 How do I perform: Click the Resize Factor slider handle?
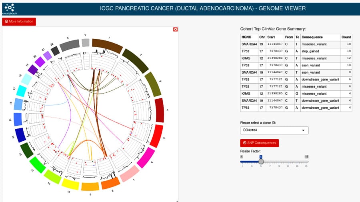(261, 162)
